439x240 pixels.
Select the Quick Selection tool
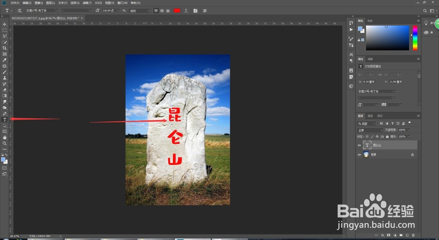pyautogui.click(x=4, y=42)
